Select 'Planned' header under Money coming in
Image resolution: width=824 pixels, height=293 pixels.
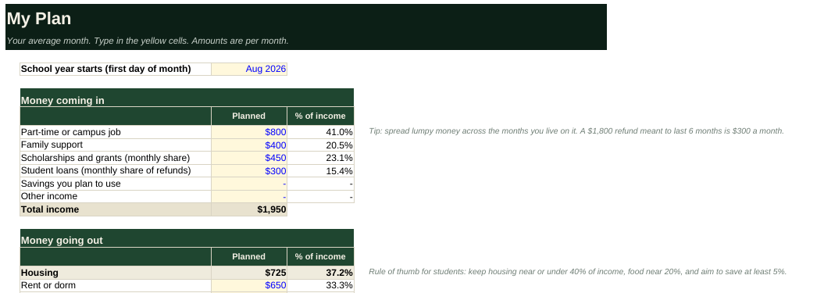pos(249,116)
